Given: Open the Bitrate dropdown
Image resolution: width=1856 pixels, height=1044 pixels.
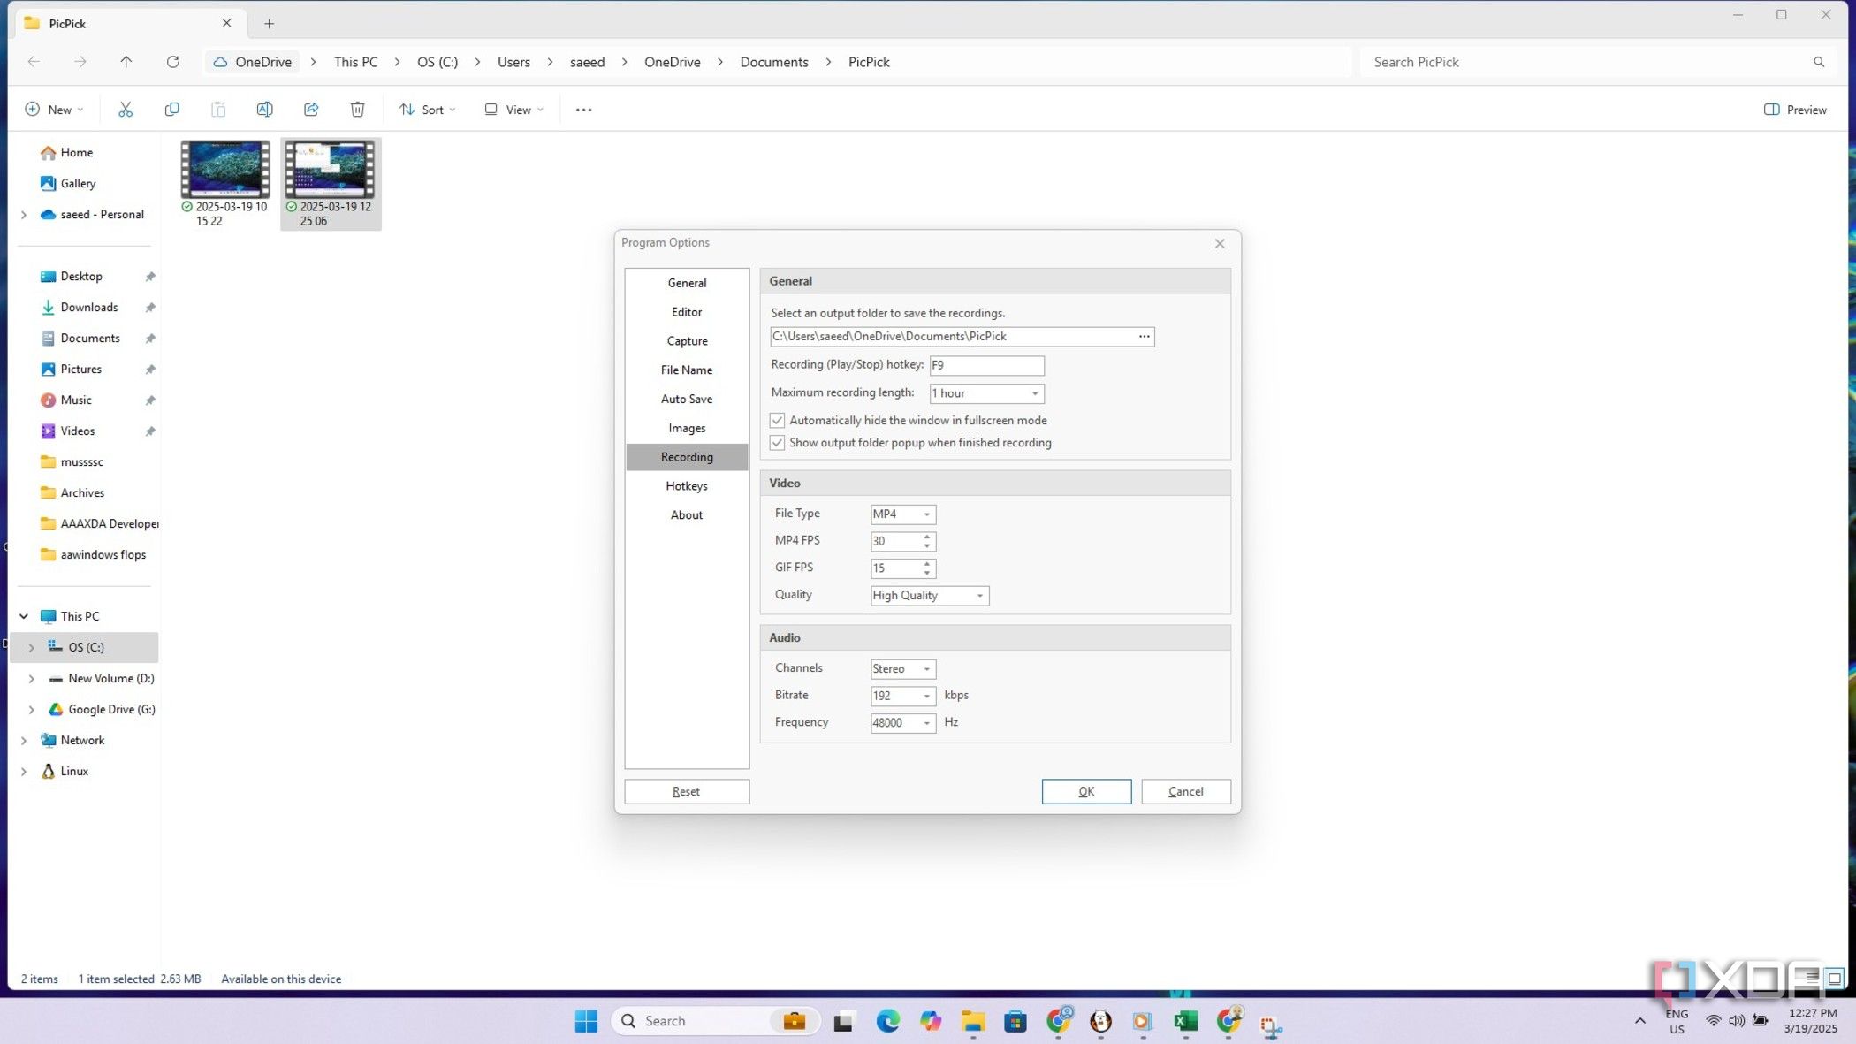Looking at the screenshot, I should tap(902, 697).
